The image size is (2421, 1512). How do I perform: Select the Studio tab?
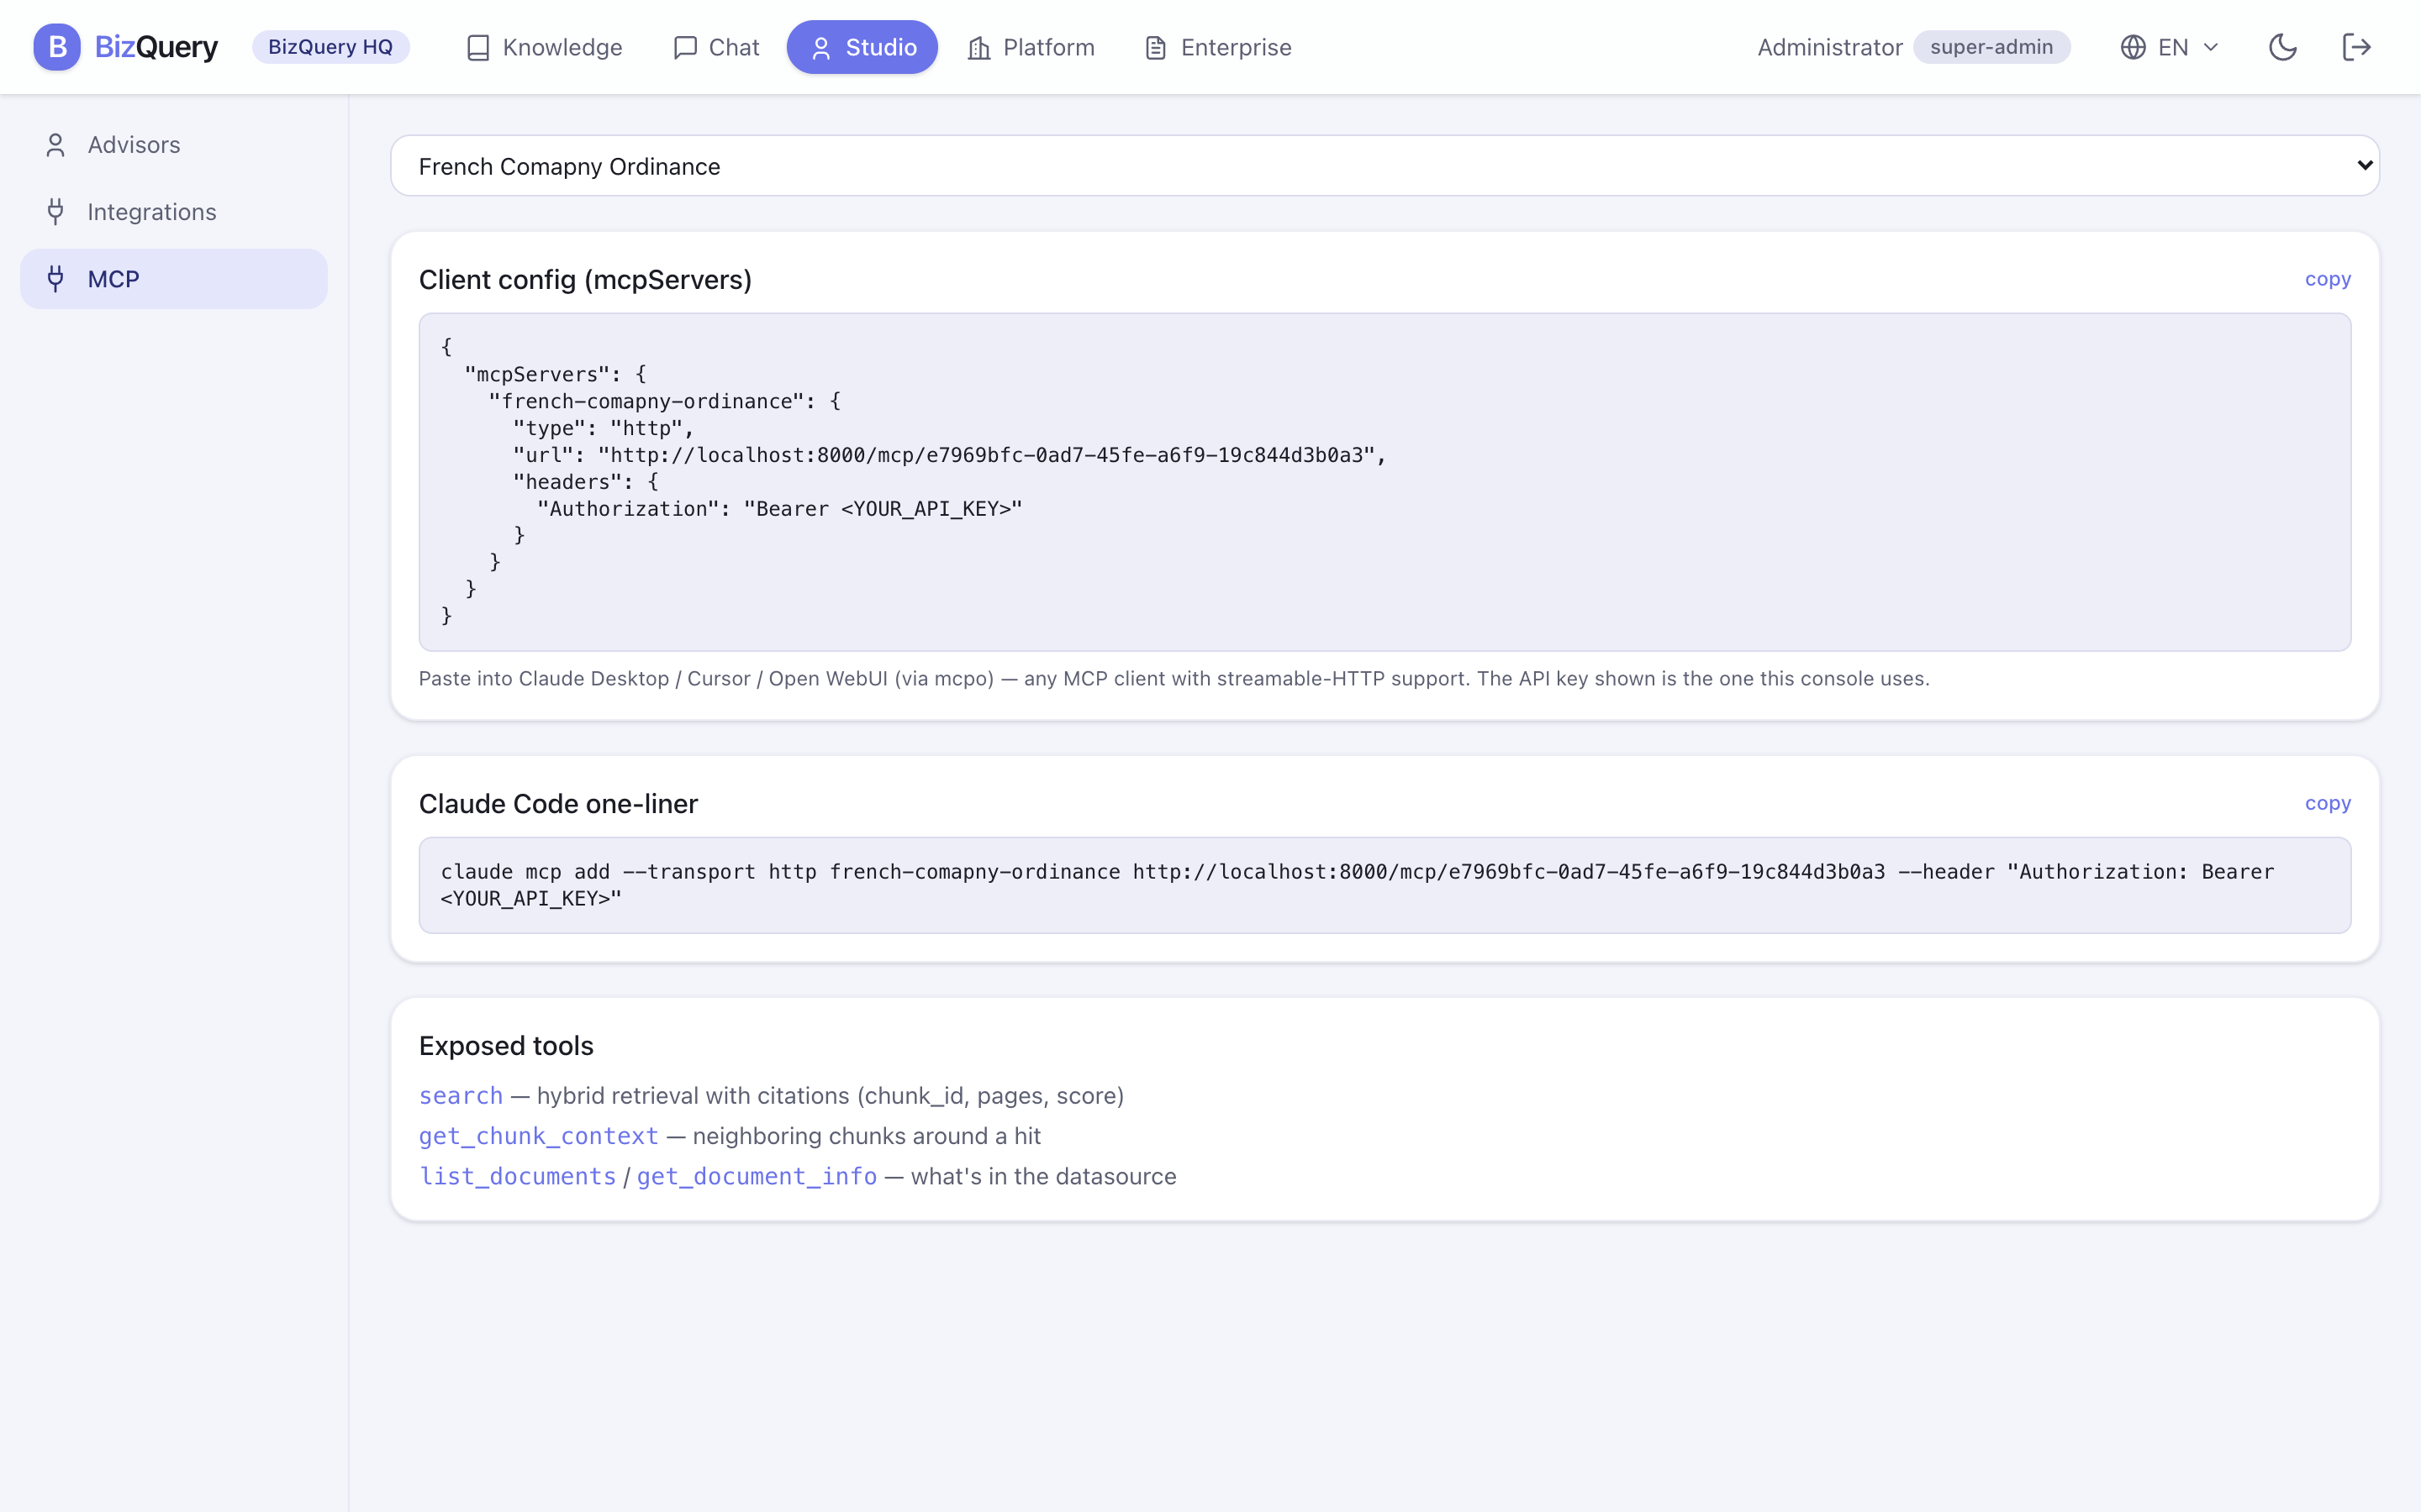(x=862, y=47)
